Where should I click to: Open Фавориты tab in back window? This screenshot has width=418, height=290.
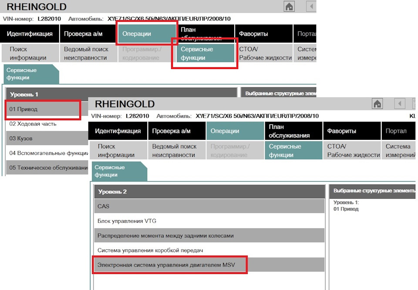click(264, 34)
